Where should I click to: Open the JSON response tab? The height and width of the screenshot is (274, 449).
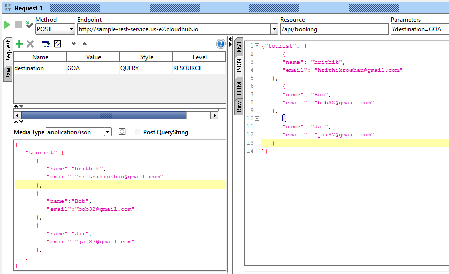click(239, 66)
